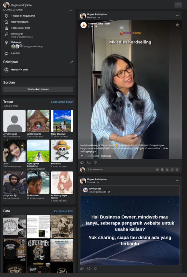Open Heru Horre friend thumbnail
The image size is (187, 277).
62,151
